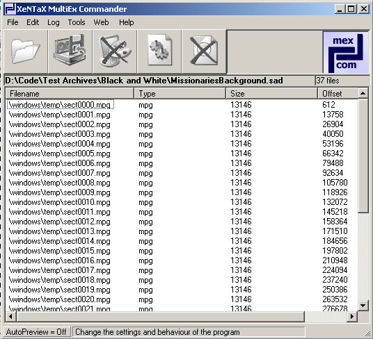Open the Help menu

pos(127,22)
